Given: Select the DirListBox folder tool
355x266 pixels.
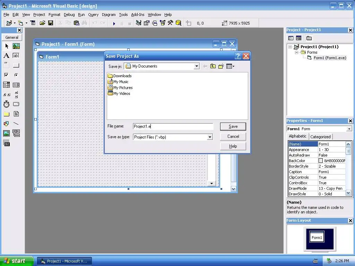Looking at the screenshot, I should [x=7, y=114].
